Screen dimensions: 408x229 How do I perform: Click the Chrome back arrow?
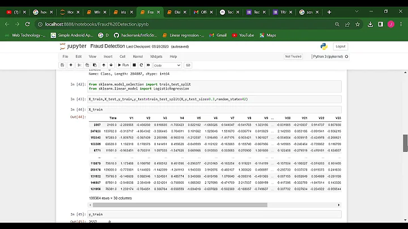click(7, 24)
